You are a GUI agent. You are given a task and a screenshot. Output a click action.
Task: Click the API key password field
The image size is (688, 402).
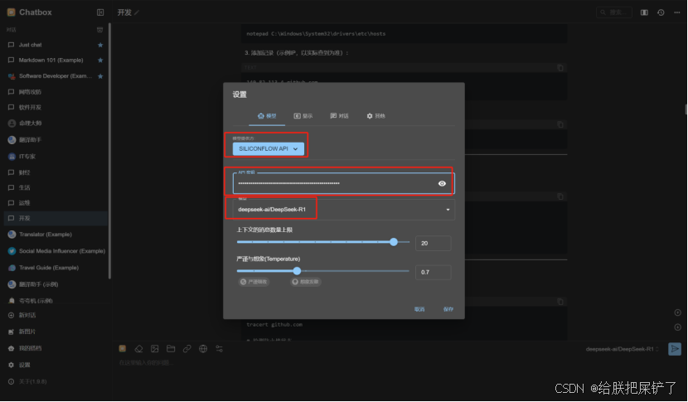(x=343, y=183)
